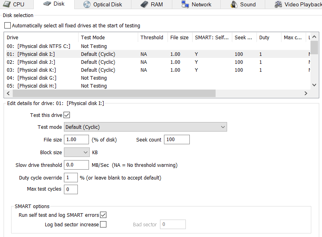Click the hard disk drive icon

pyautogui.click(x=47, y=4)
